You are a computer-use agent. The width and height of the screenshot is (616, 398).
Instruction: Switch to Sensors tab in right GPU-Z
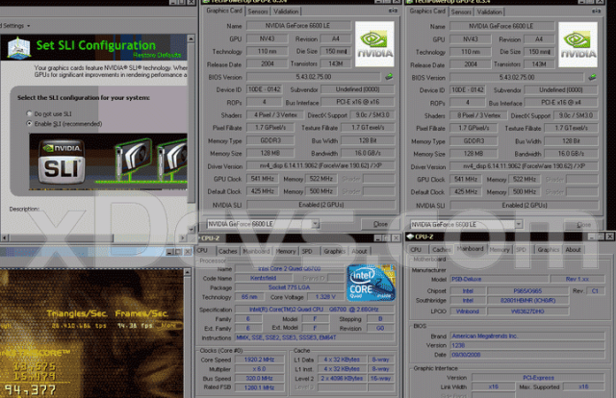461,12
